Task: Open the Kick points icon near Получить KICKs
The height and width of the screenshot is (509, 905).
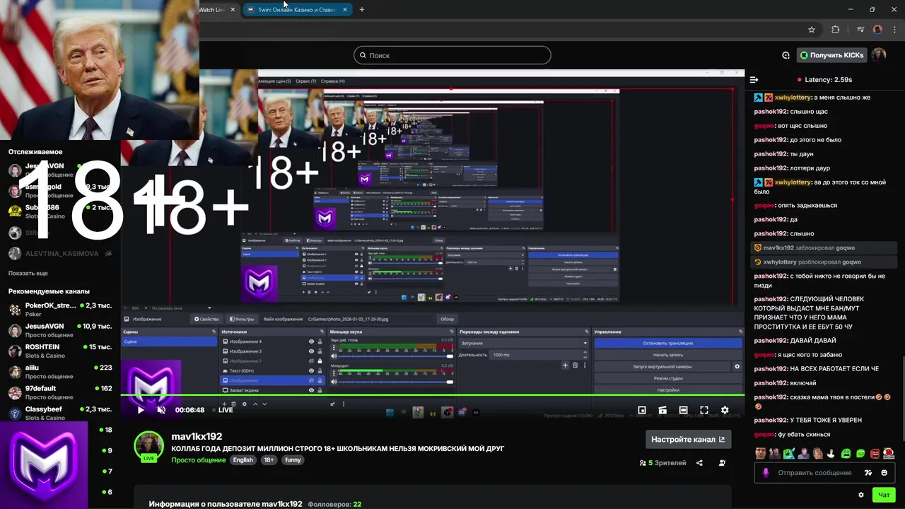Action: [x=786, y=55]
